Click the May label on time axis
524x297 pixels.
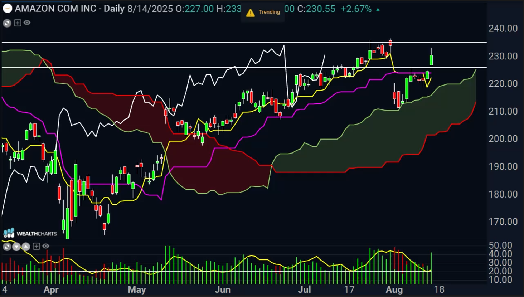pyautogui.click(x=137, y=289)
